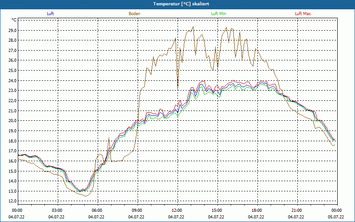Click the blue 'Luft' legend label
The image size is (355, 222).
50,14
